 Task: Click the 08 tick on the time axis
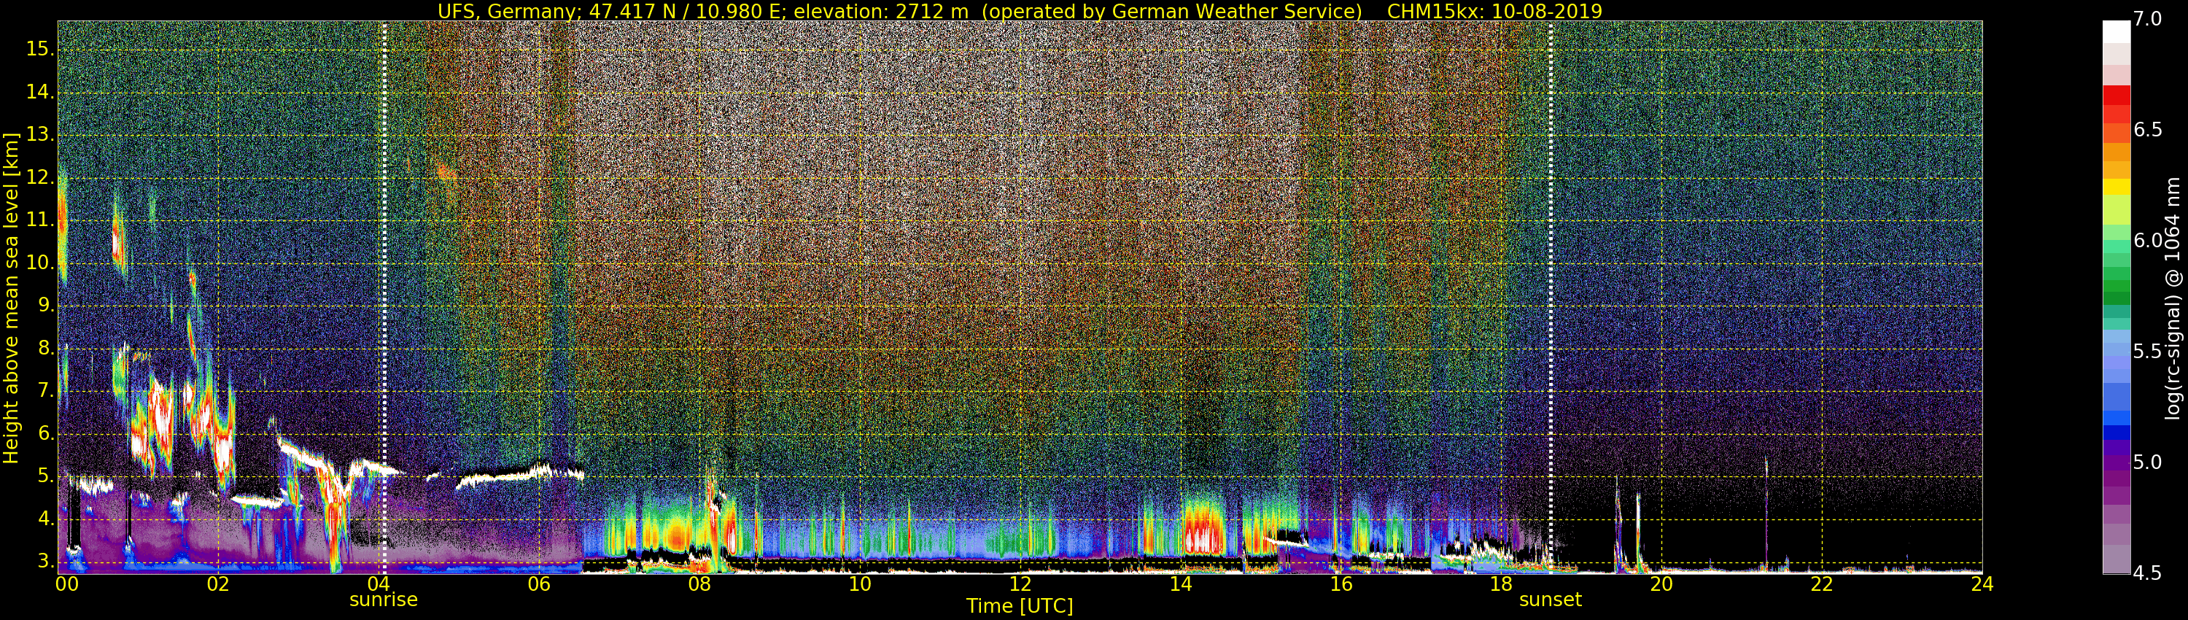coord(699,584)
